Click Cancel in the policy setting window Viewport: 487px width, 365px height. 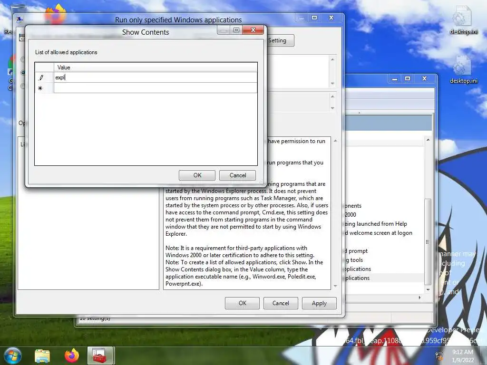[281, 303]
